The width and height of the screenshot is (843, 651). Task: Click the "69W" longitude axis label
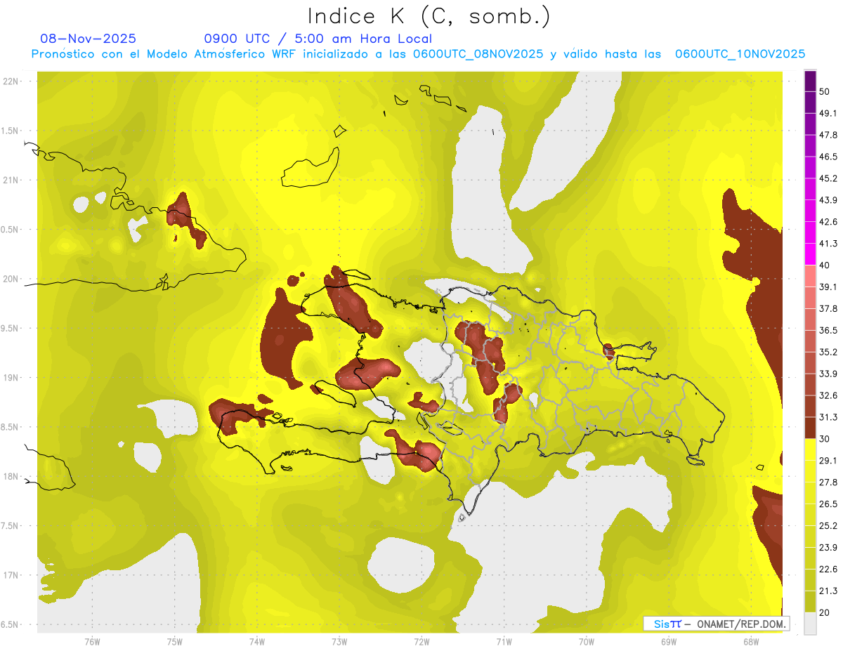pos(669,641)
